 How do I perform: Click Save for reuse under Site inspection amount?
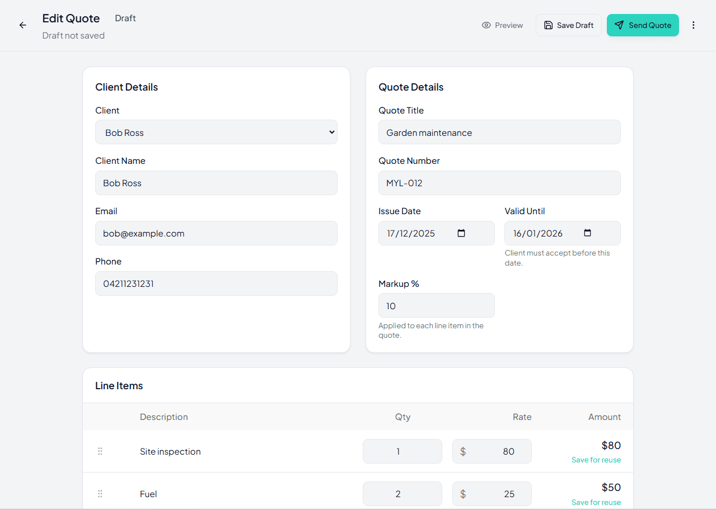[x=596, y=460]
